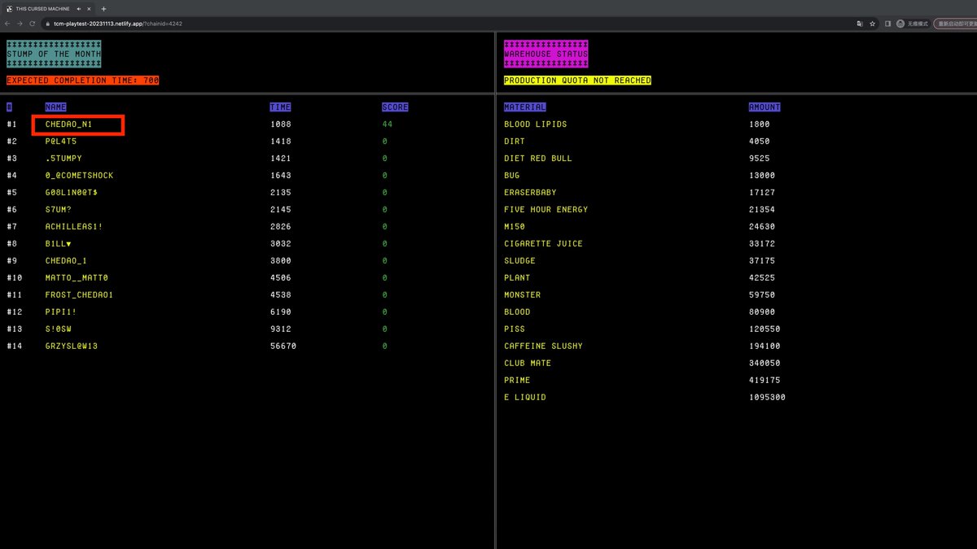Click the PISS material row
977x549 pixels.
tap(515, 329)
